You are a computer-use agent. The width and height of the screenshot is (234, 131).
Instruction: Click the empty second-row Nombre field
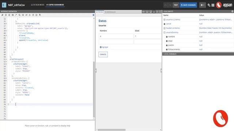coord(116,41)
